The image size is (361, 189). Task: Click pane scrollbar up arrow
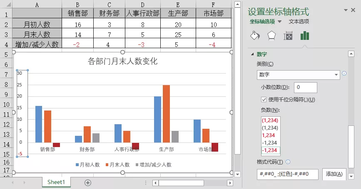pos(351,54)
